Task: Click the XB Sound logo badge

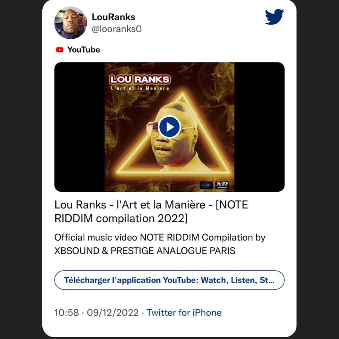Action: [222, 185]
